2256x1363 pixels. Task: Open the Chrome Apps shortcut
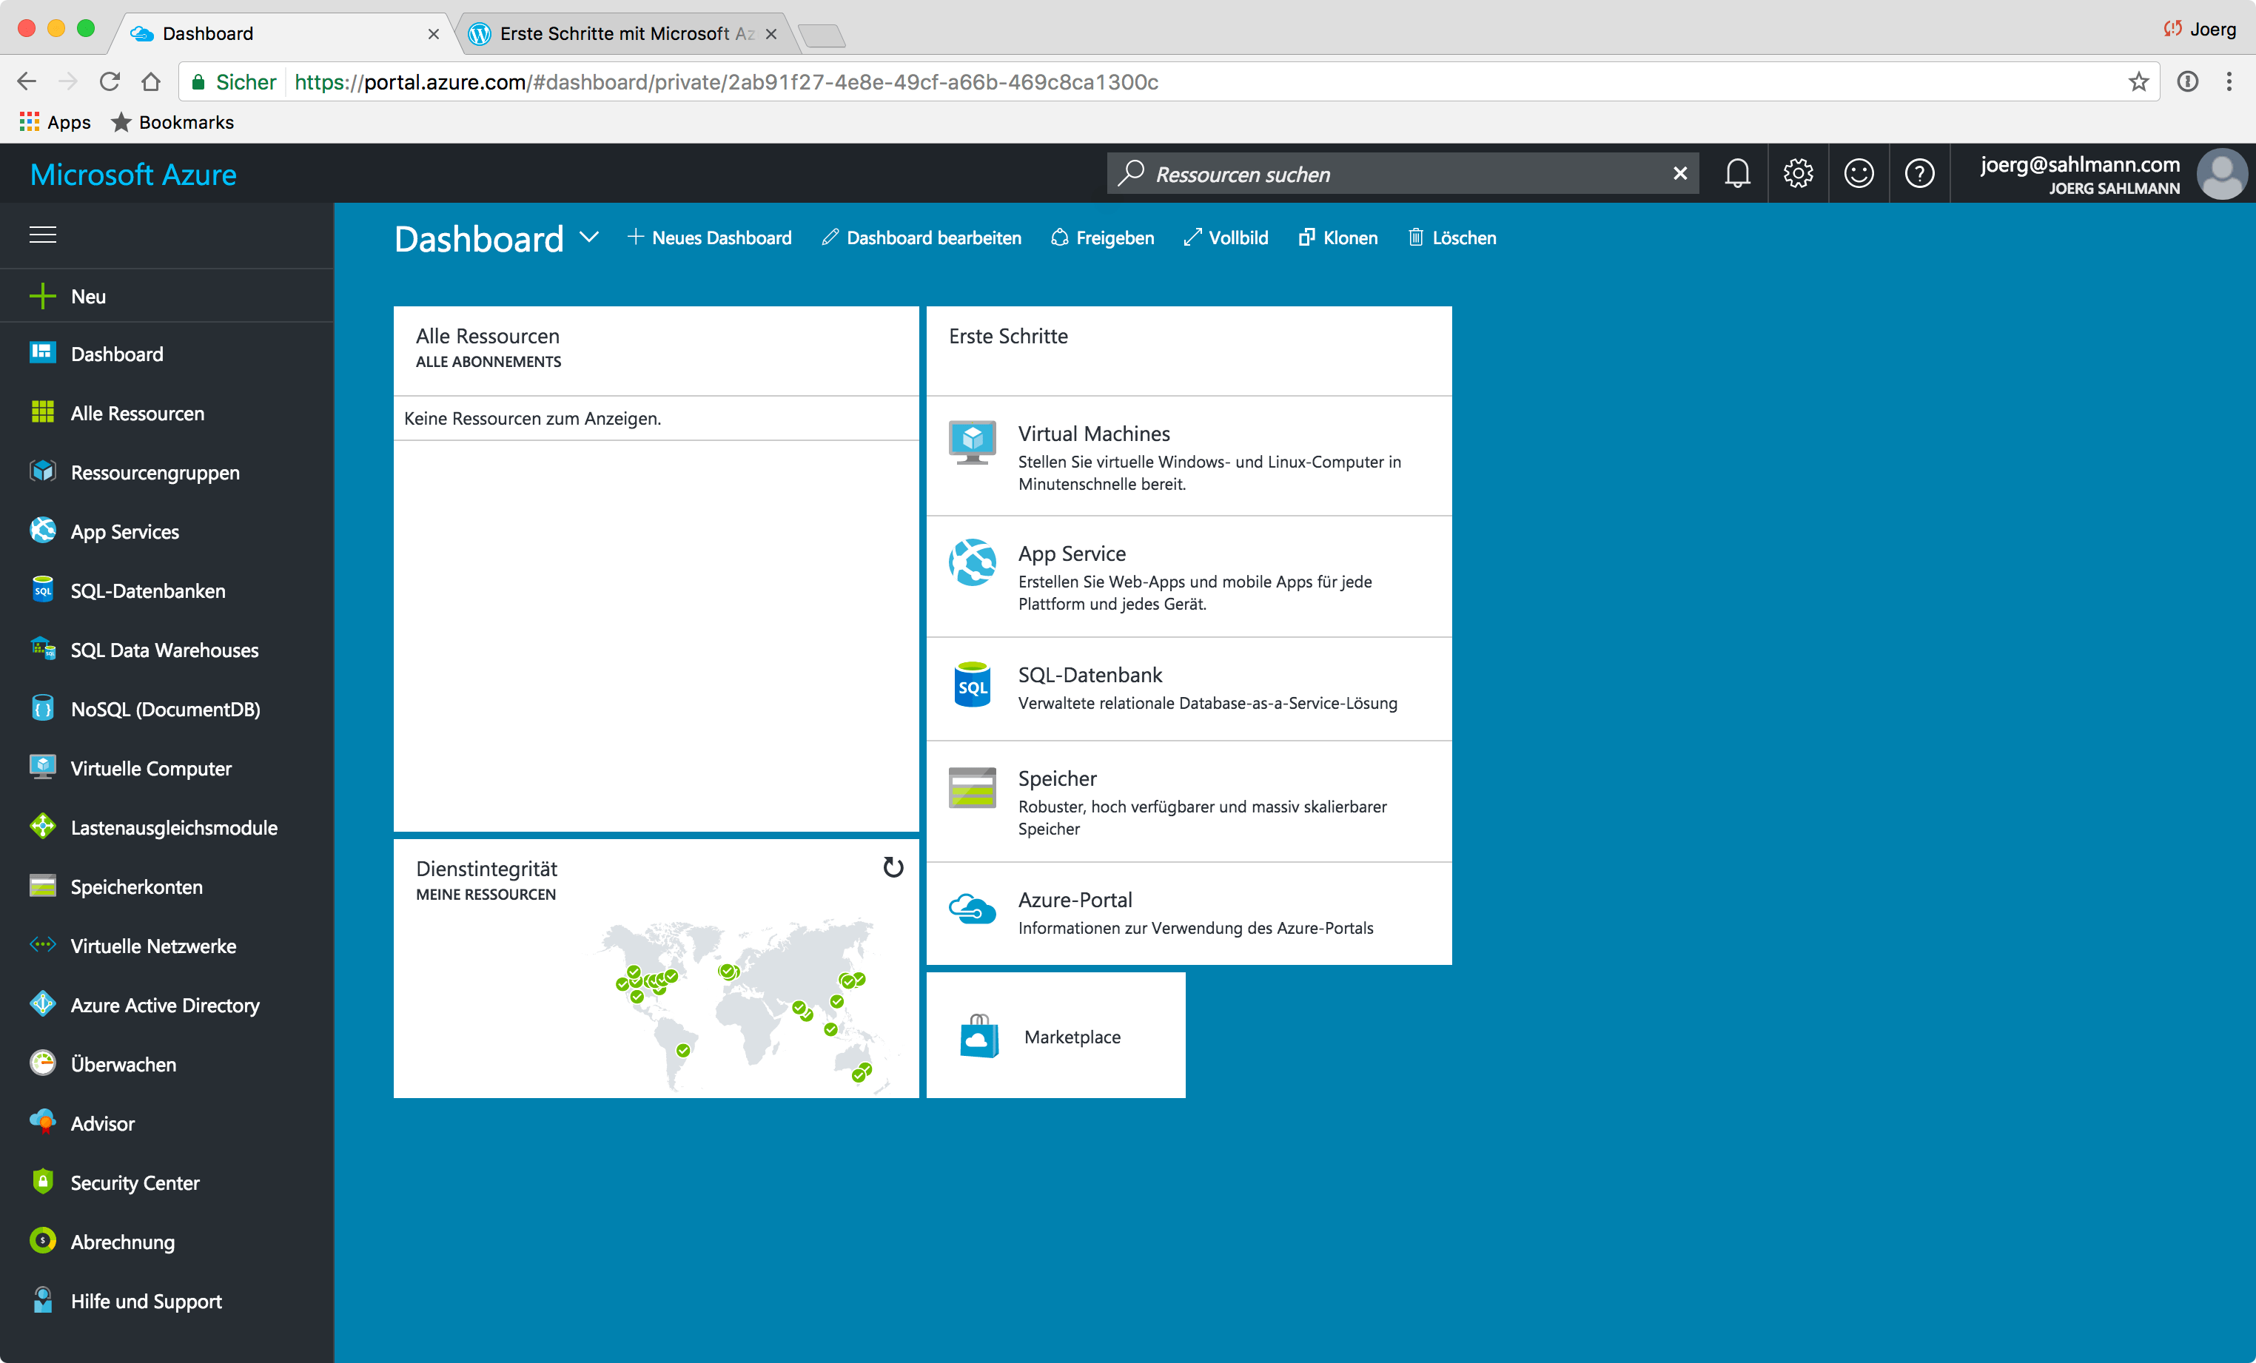coord(55,122)
